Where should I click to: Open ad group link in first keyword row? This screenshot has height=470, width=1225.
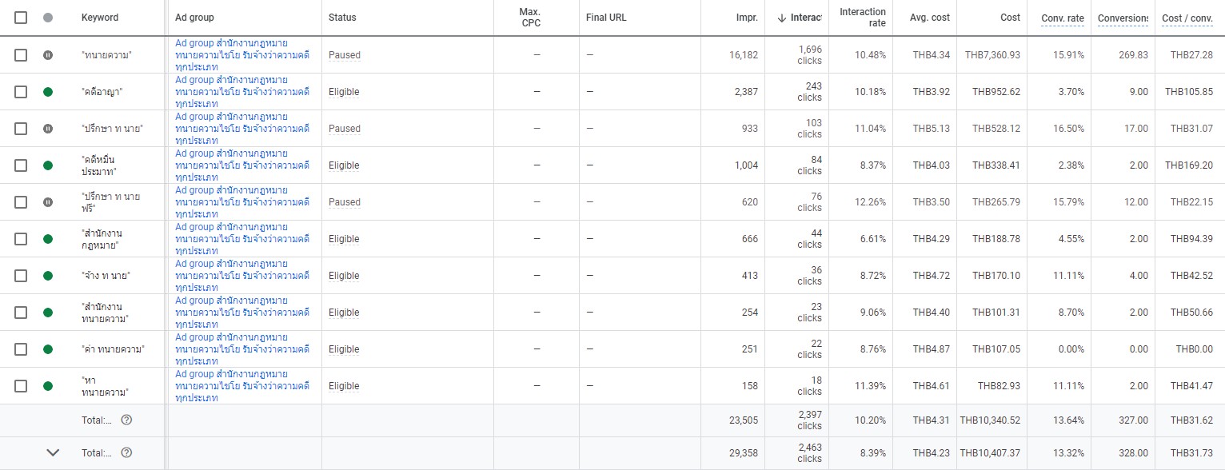[x=242, y=55]
